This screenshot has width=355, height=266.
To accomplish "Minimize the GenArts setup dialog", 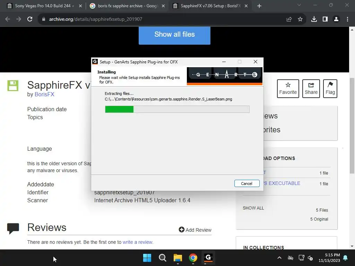I will point(224,62).
